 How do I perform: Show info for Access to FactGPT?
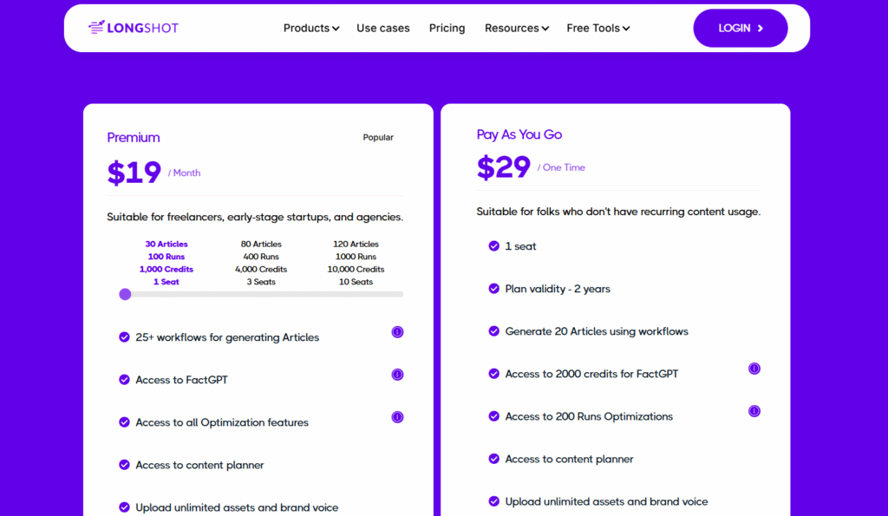click(x=397, y=375)
